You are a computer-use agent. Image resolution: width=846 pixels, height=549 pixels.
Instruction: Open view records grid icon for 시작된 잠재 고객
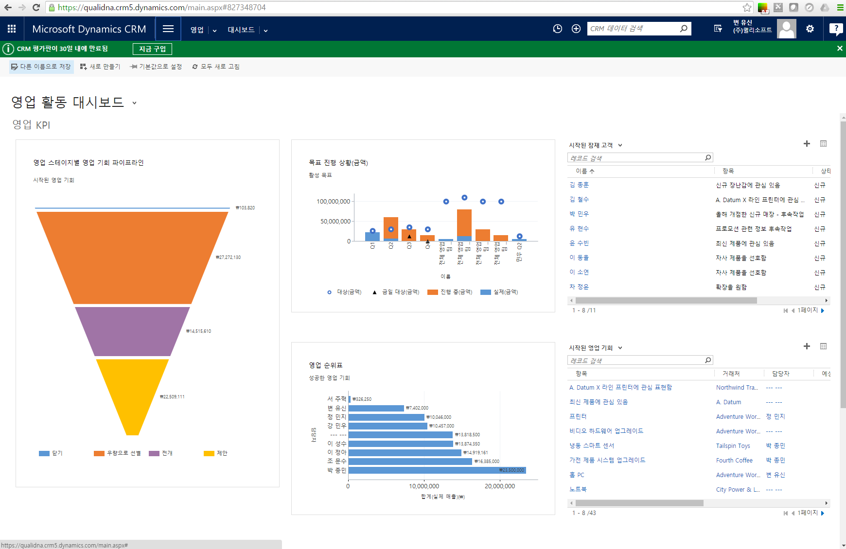point(823,144)
